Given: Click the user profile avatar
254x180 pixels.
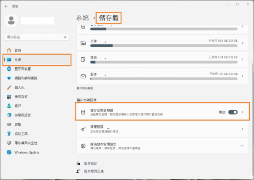Looking at the screenshot, I should (x=11, y=21).
